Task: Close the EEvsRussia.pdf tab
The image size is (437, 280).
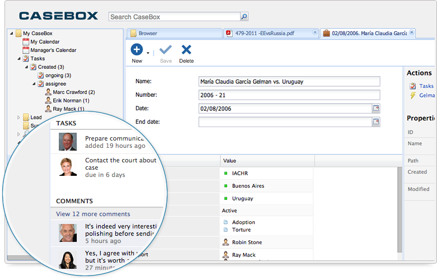Action: tap(315, 33)
